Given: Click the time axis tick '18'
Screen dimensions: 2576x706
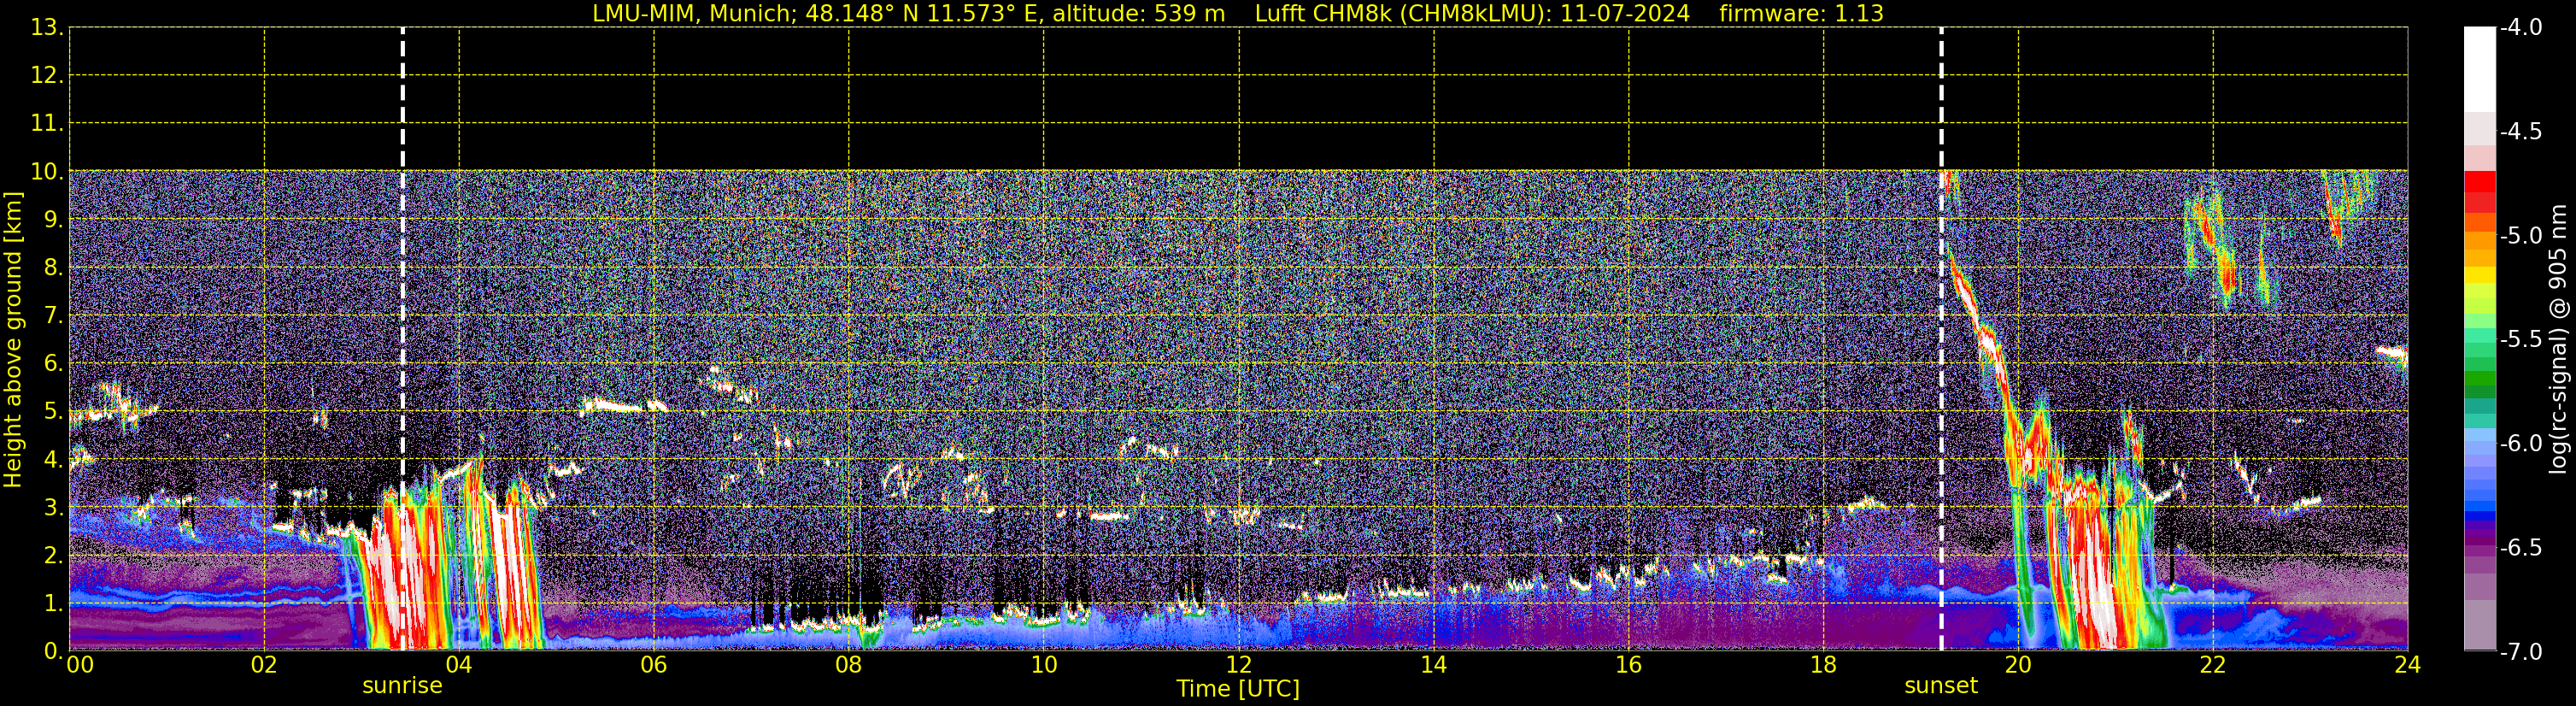Looking at the screenshot, I should (1824, 665).
